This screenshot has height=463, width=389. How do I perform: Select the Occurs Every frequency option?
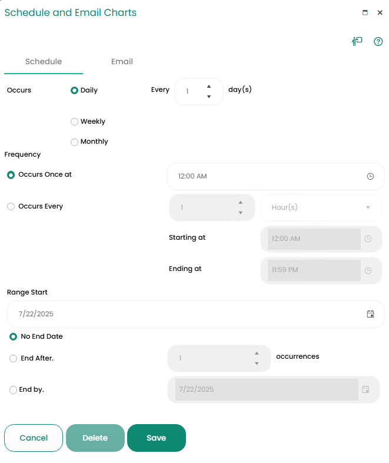pyautogui.click(x=11, y=207)
